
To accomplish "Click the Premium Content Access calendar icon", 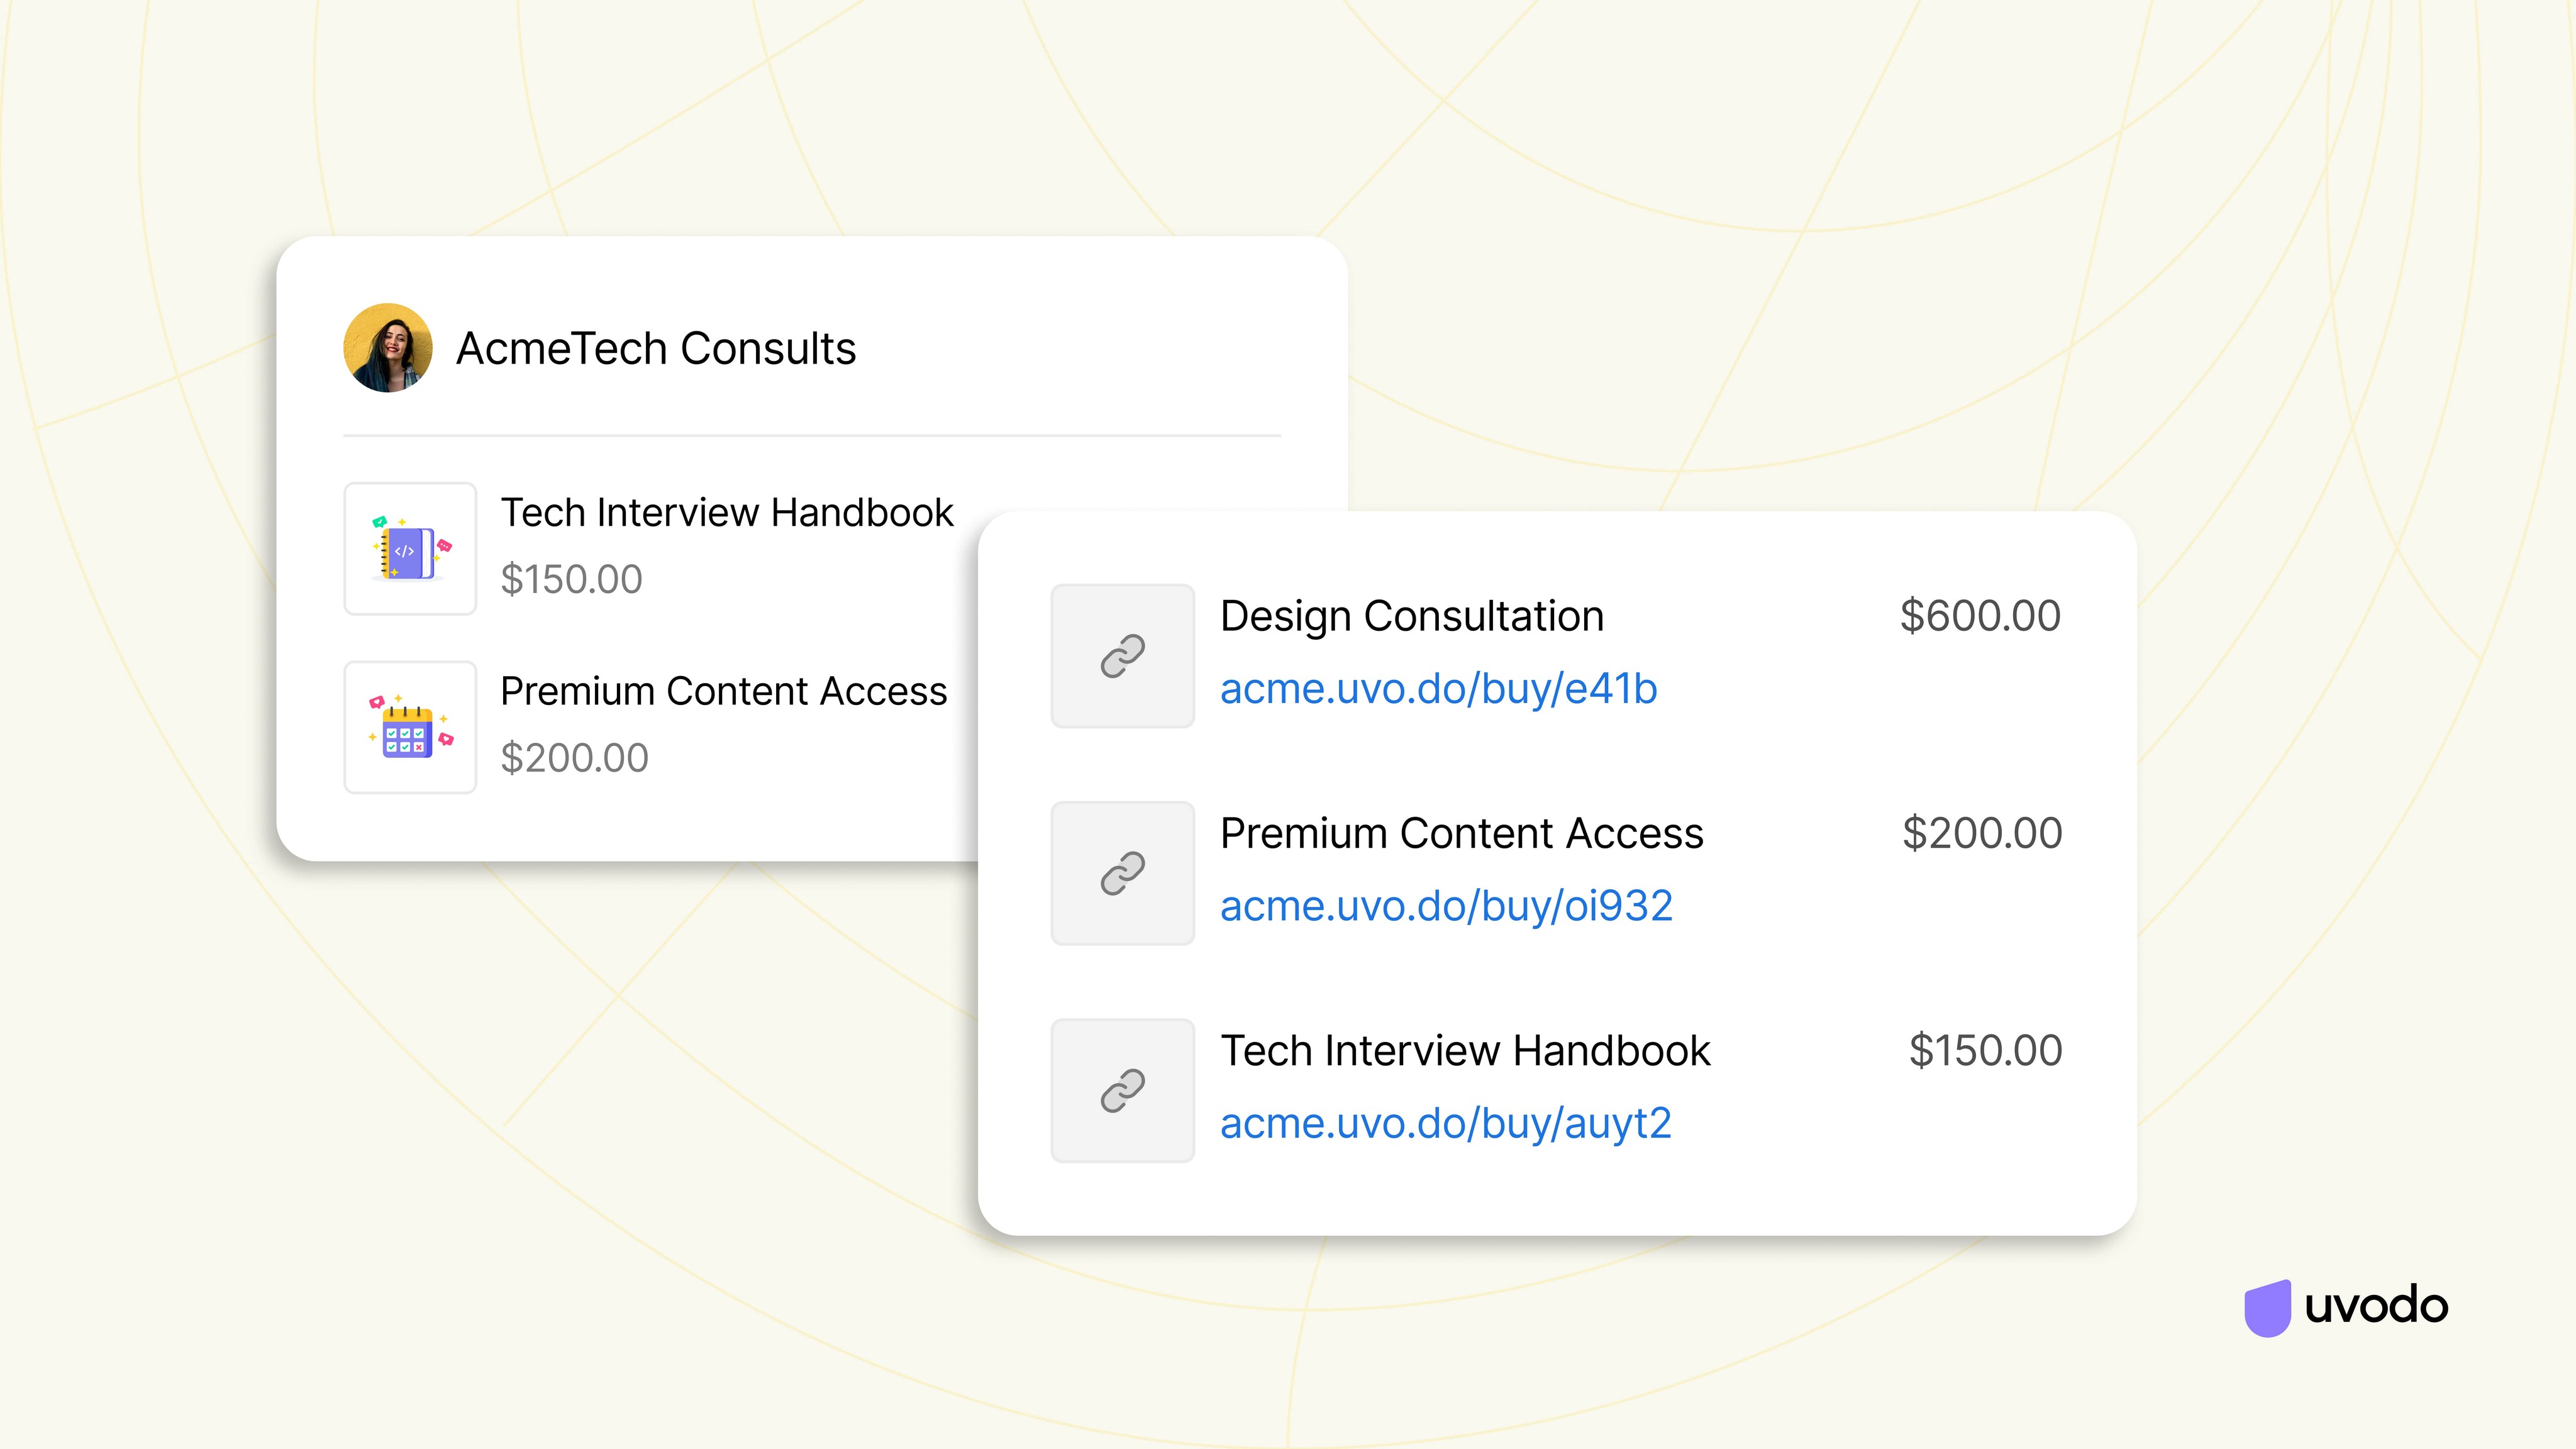I will 410,727.
